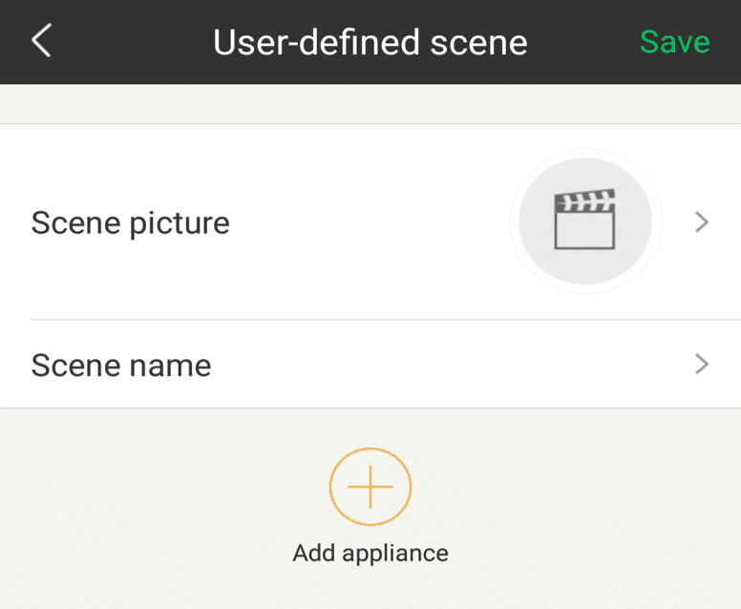Click the Add appliance label

(370, 553)
